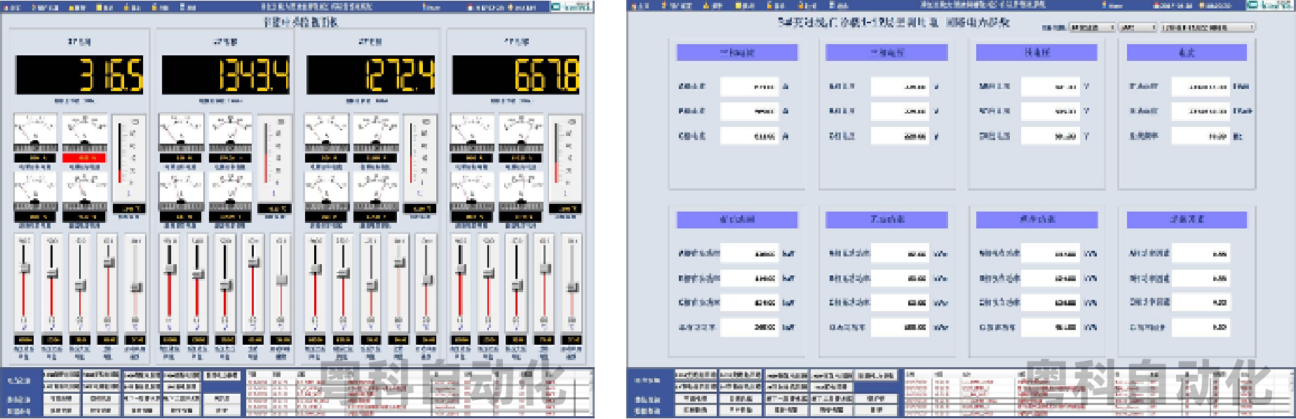Click the first value field under the right window's first blue header

tap(749, 87)
